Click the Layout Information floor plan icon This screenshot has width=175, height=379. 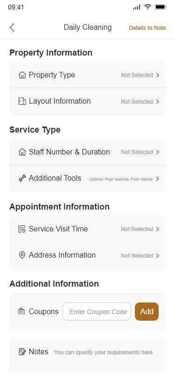click(22, 101)
